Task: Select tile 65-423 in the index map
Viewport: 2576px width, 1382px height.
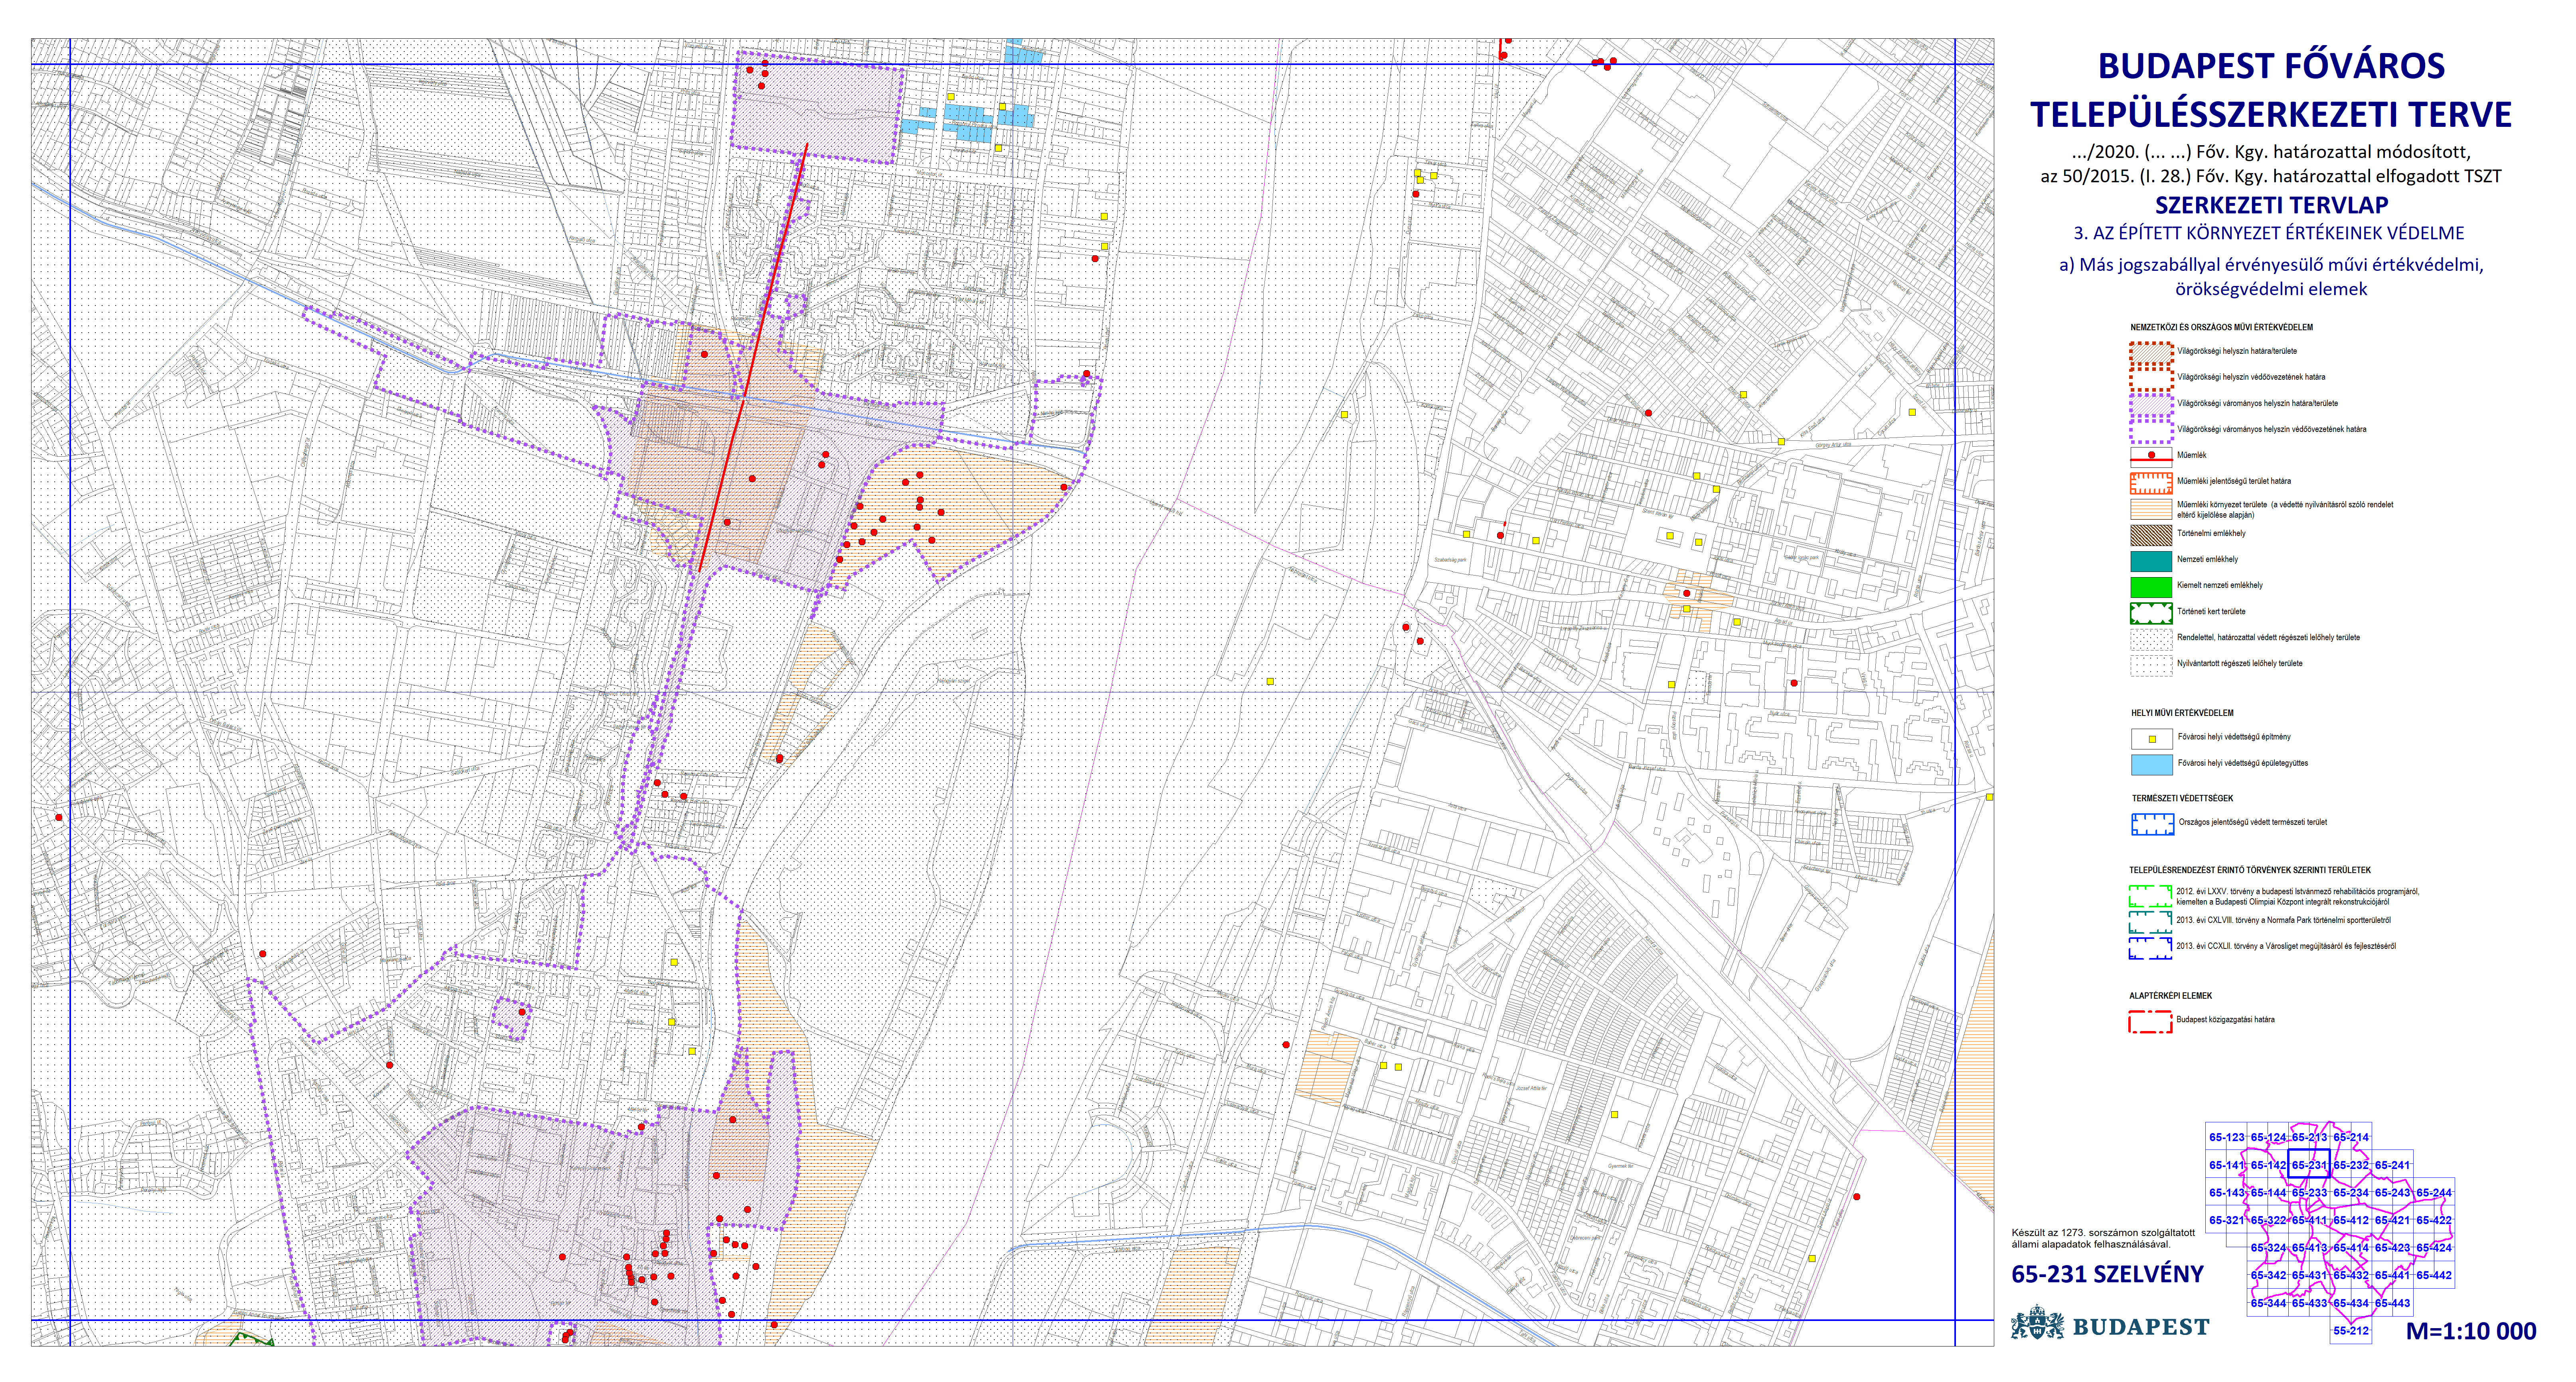Action: tap(2392, 1247)
